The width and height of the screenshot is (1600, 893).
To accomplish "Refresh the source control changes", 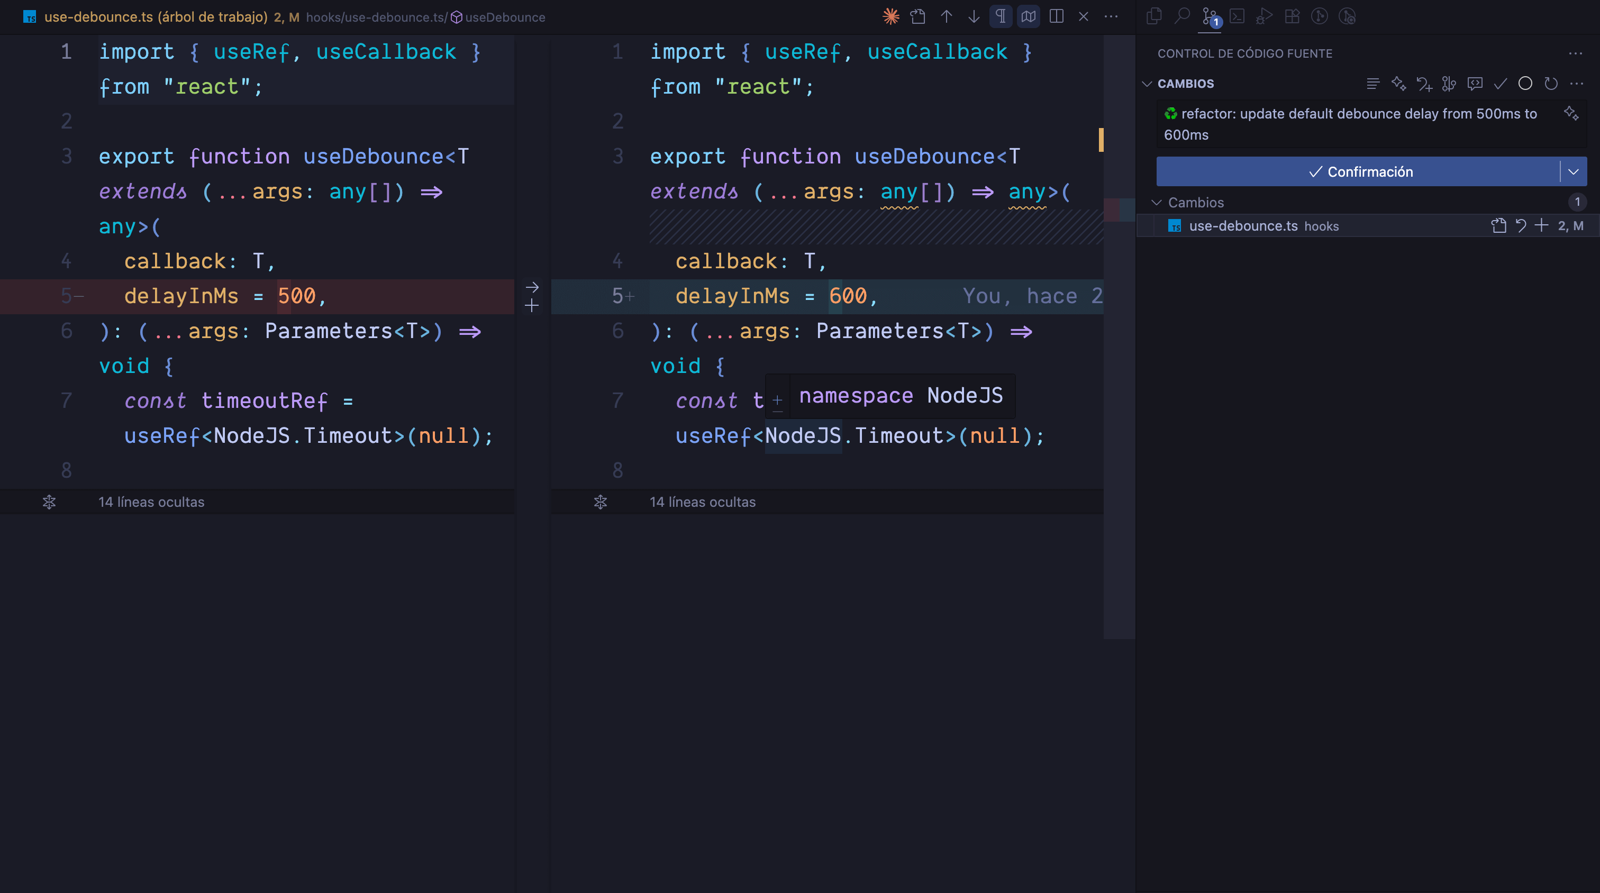I will pyautogui.click(x=1551, y=84).
